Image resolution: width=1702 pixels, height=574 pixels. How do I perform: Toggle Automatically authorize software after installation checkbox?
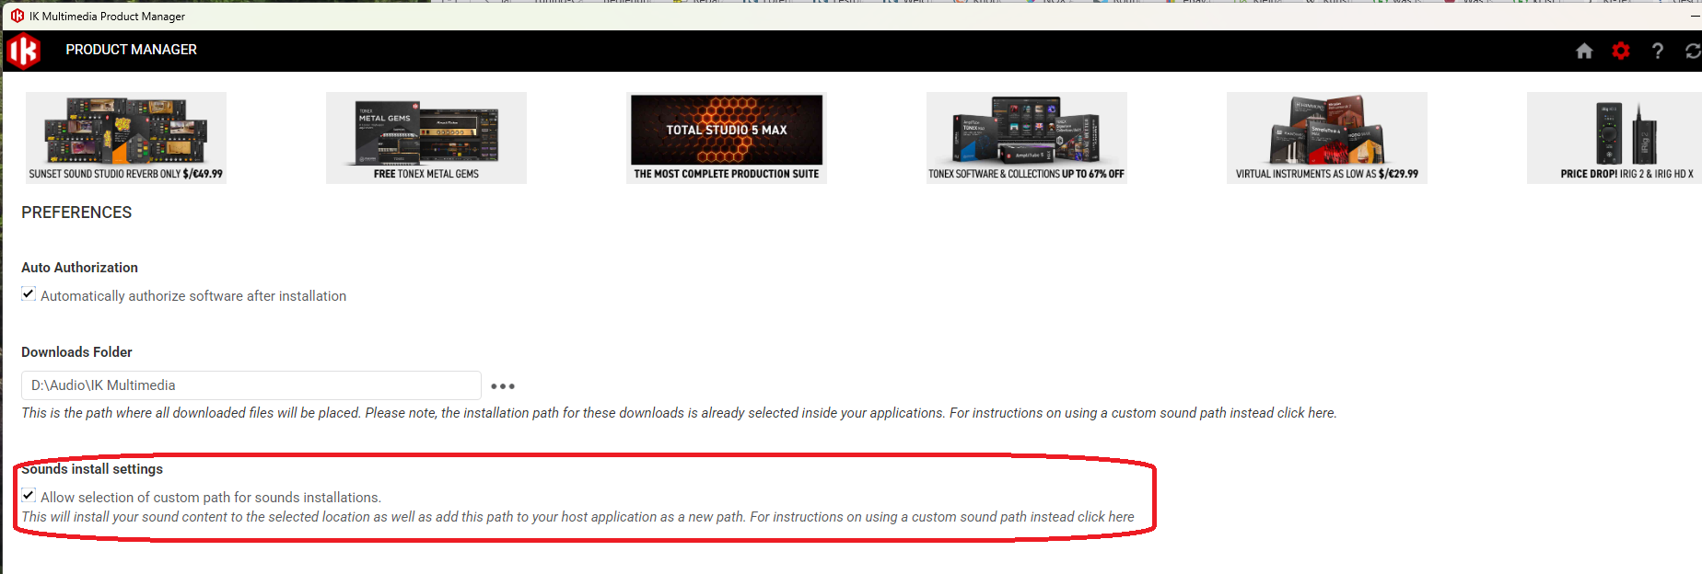point(29,294)
